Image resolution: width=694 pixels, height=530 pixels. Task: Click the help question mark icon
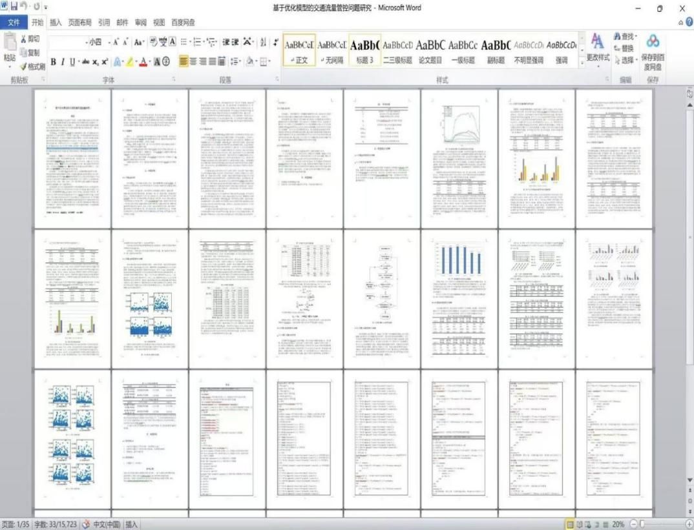click(x=689, y=22)
